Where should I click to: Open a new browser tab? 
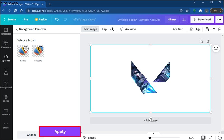click(x=50, y=4)
